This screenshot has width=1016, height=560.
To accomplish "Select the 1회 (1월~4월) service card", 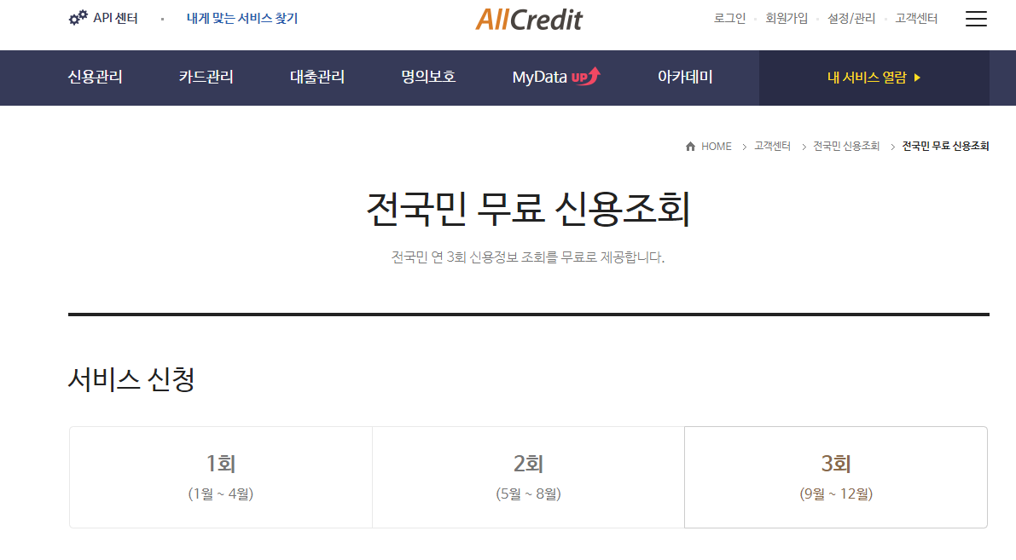I will 220,477.
